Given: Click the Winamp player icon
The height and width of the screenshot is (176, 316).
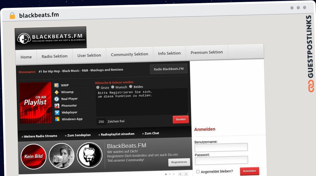Looking at the screenshot, I should tap(56, 92).
